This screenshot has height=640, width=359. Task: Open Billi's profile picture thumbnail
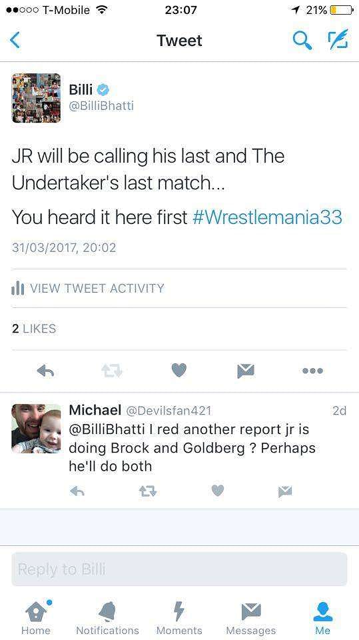point(36,98)
